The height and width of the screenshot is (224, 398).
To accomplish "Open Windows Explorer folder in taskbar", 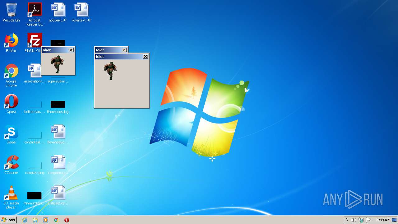I will [35, 220].
